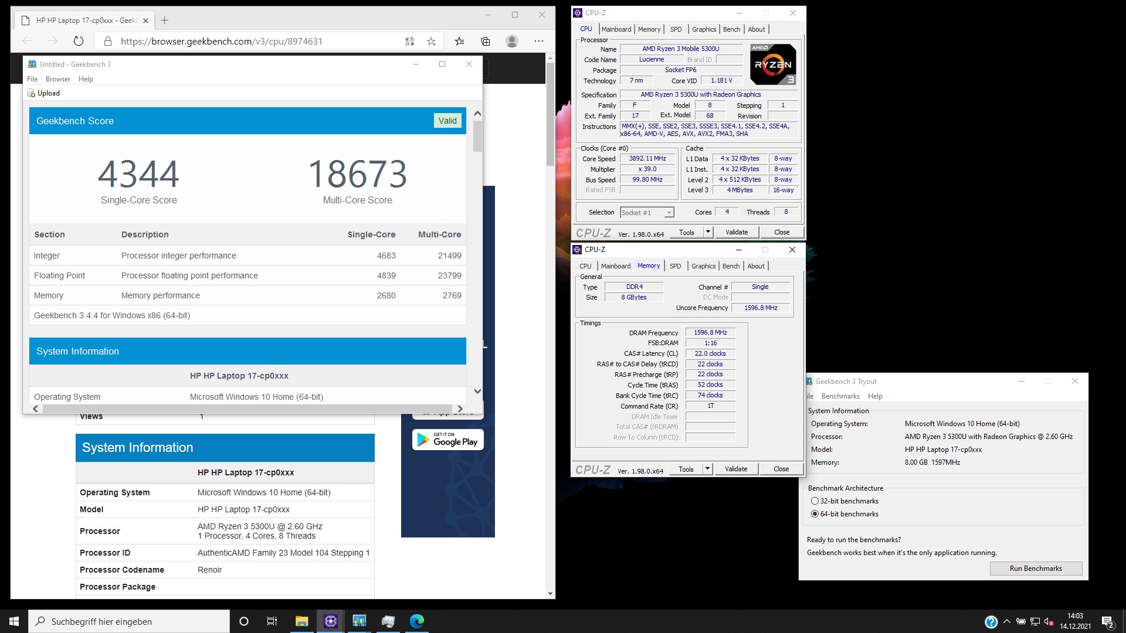Click the browser address bar URL
Image resolution: width=1126 pixels, height=633 pixels.
click(222, 41)
